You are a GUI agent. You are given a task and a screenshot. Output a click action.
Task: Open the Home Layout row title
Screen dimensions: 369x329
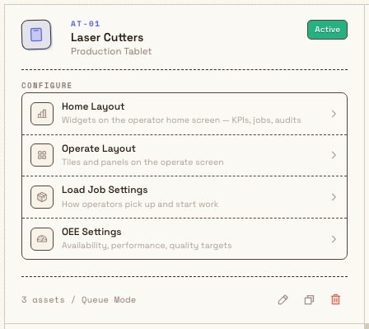point(93,106)
